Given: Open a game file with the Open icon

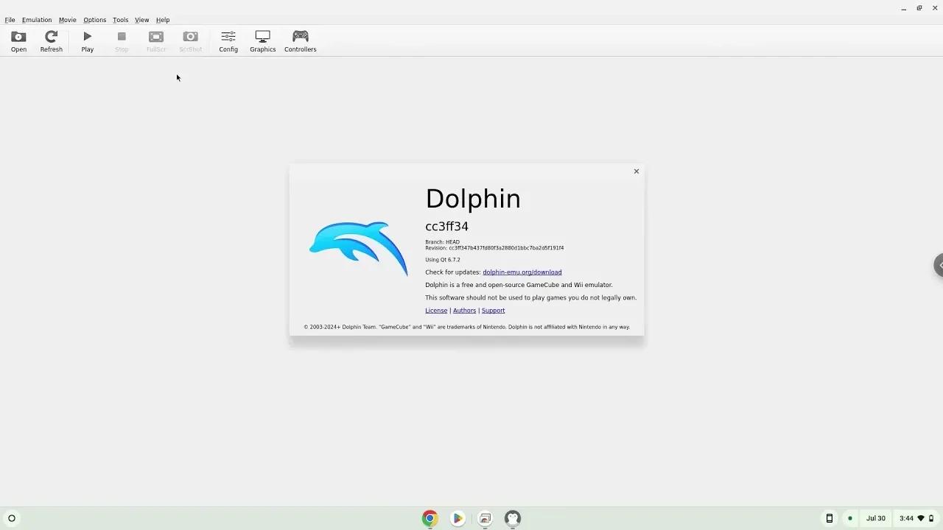Looking at the screenshot, I should click(18, 40).
